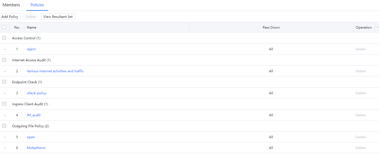The width and height of the screenshot is (379, 155).
Task: Click the column options ellipsis icon
Action: (378, 27)
